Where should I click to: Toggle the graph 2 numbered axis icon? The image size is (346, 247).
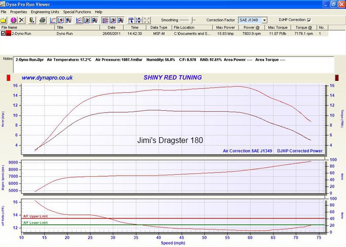pyautogui.click(x=87, y=20)
